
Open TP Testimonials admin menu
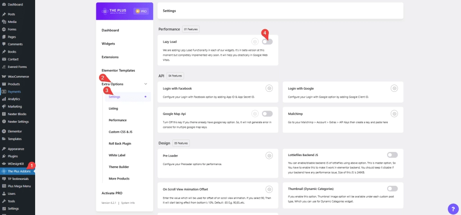click(18, 179)
